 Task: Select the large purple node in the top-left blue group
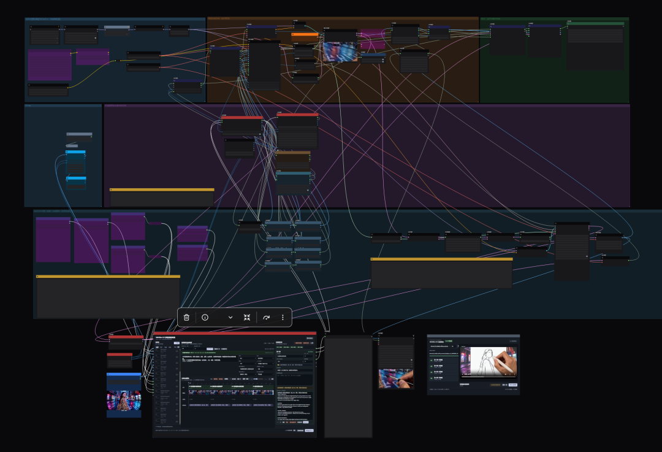tap(50, 64)
